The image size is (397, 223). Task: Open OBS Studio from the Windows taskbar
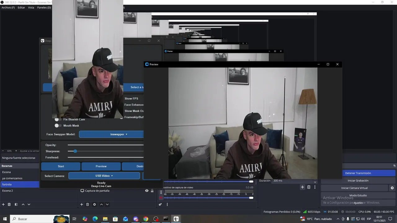(156, 219)
